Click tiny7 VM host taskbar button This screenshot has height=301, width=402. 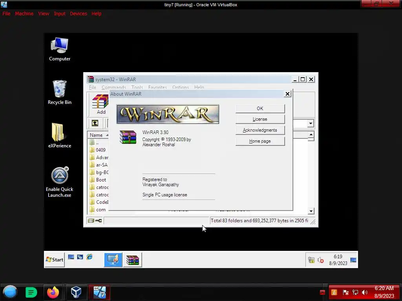[99, 292]
